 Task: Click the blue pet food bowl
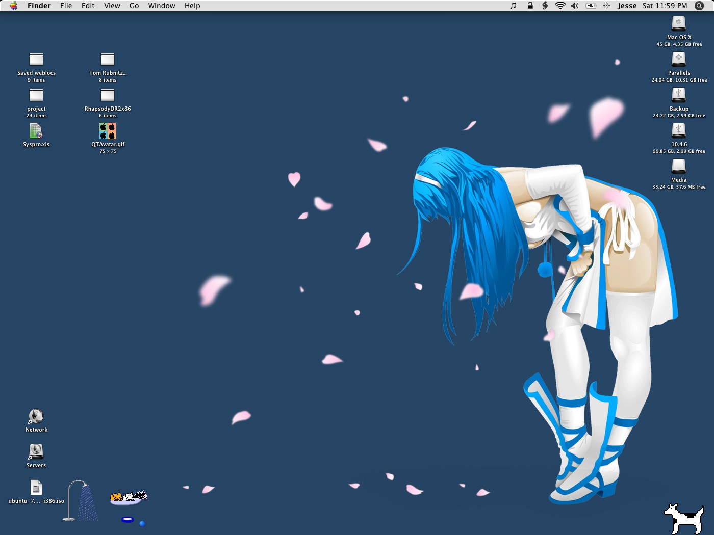coord(127,520)
